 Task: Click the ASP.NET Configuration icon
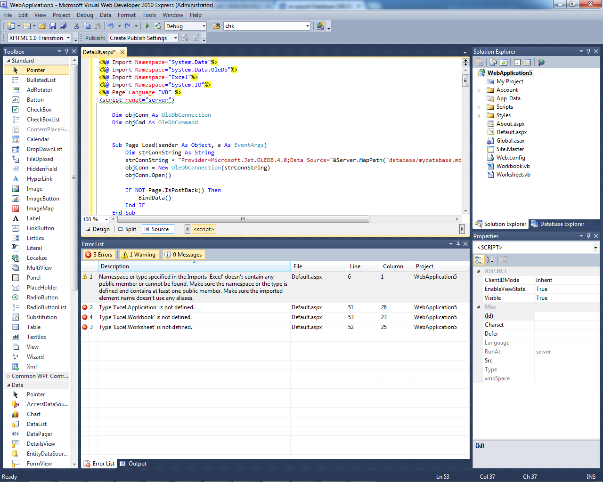pyautogui.click(x=541, y=62)
